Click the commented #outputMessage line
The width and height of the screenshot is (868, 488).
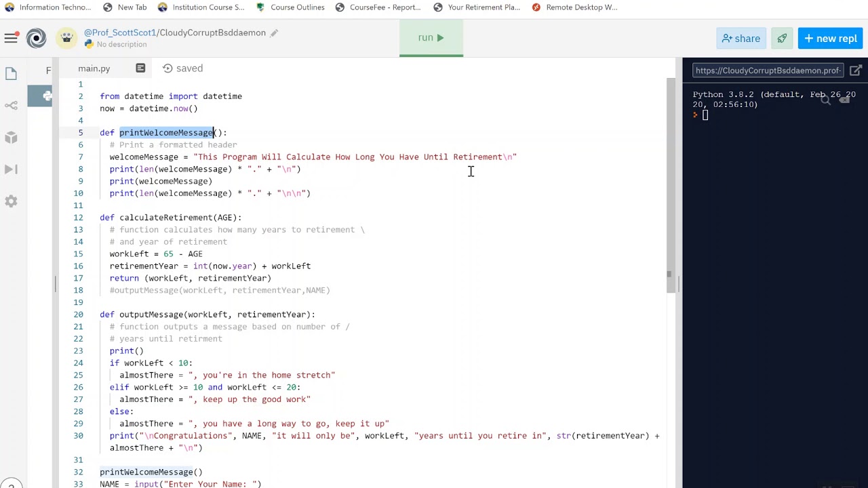point(220,290)
